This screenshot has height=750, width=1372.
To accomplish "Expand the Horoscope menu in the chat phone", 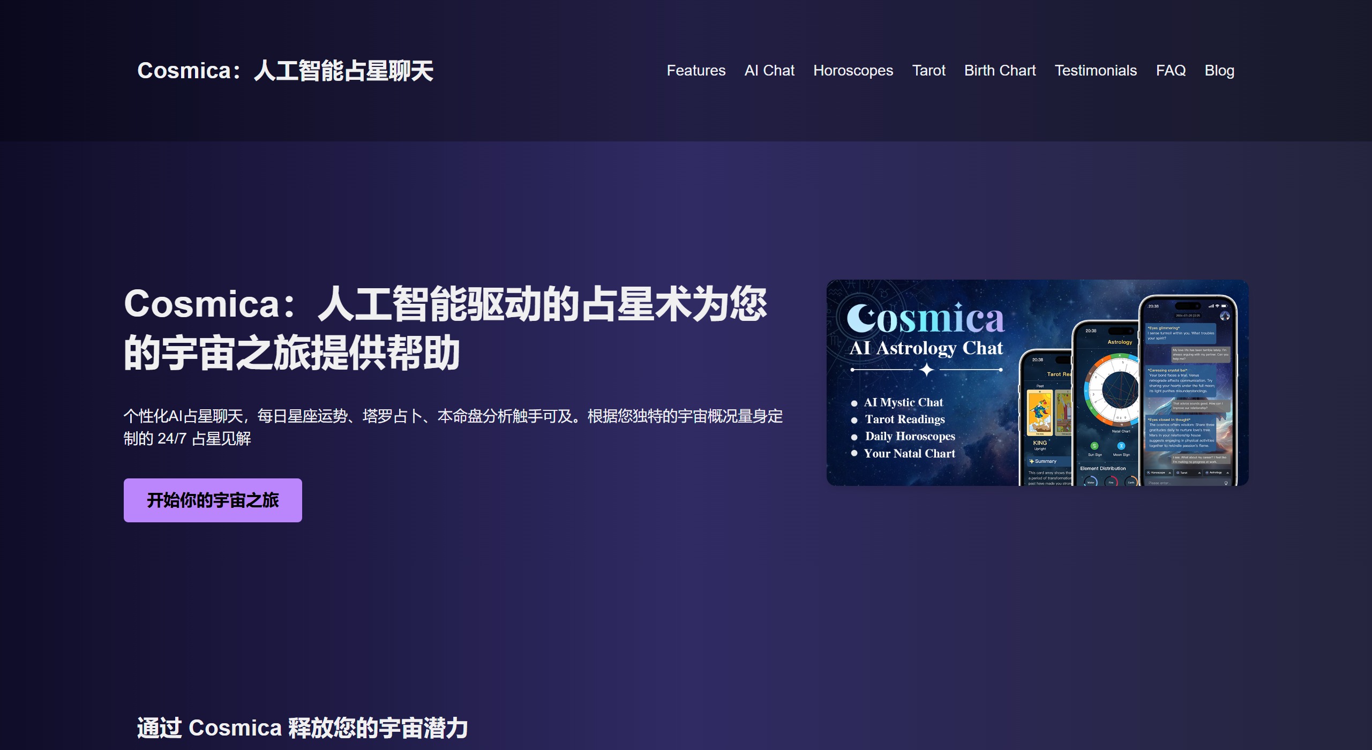I will (x=1158, y=472).
